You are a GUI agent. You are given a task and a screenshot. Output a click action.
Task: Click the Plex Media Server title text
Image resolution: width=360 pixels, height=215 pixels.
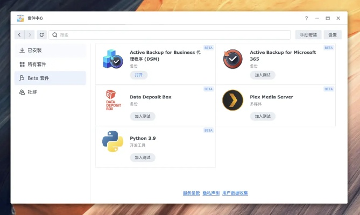click(272, 97)
